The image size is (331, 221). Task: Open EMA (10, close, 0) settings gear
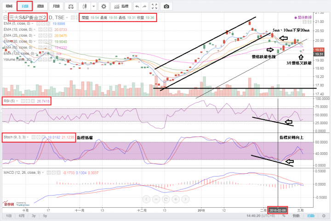(45, 30)
